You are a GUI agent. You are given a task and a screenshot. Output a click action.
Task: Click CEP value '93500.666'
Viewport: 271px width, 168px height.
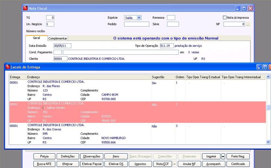click(108, 142)
